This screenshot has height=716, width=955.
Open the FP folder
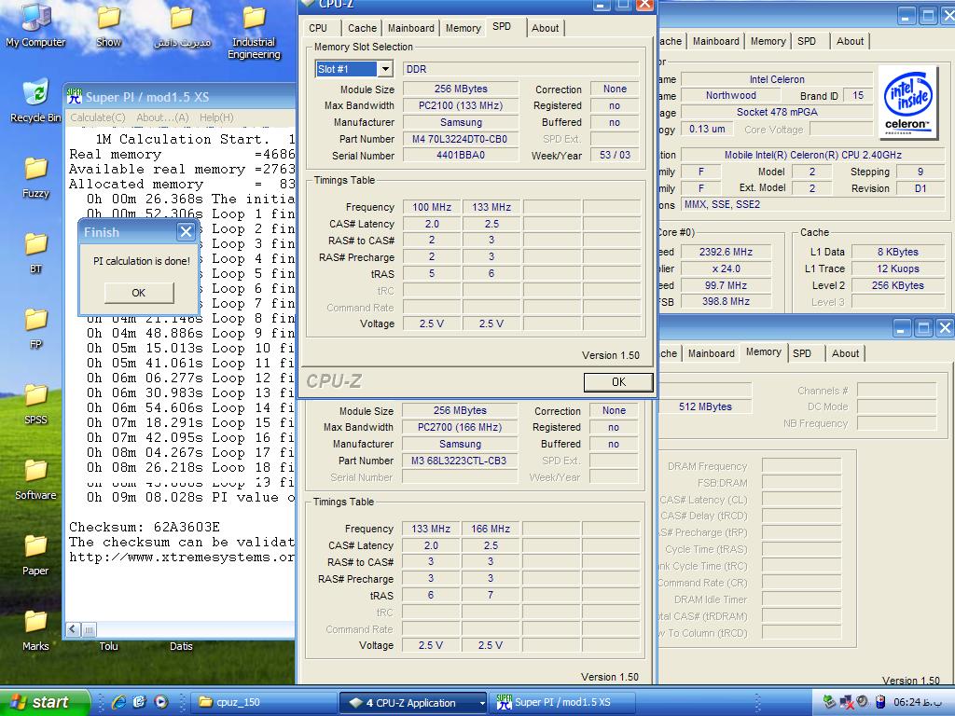pos(35,329)
